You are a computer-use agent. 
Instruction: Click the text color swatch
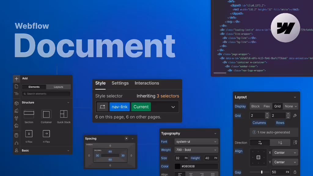pyautogui.click(x=178, y=166)
